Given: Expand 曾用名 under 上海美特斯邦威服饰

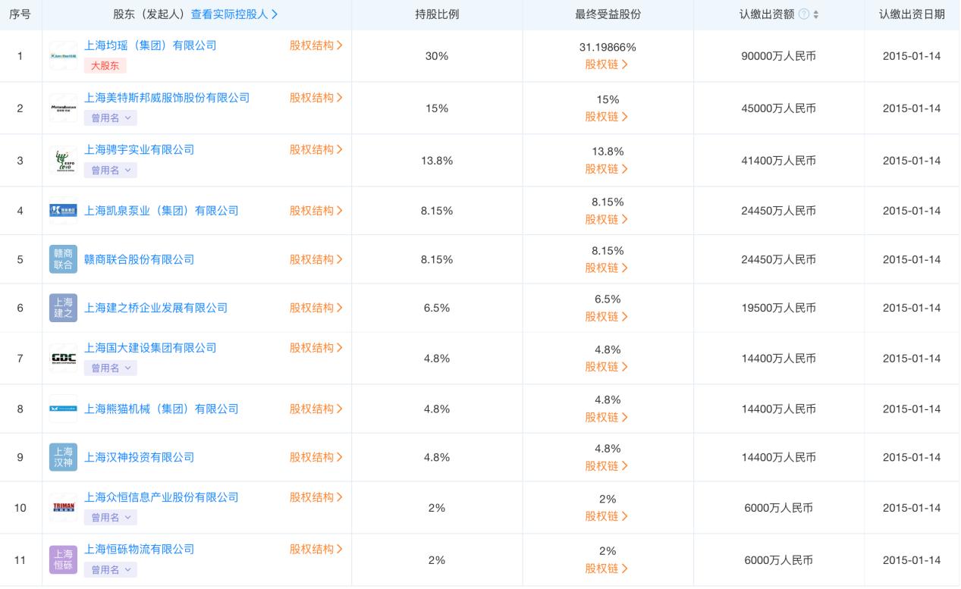Looking at the screenshot, I should pyautogui.click(x=111, y=118).
